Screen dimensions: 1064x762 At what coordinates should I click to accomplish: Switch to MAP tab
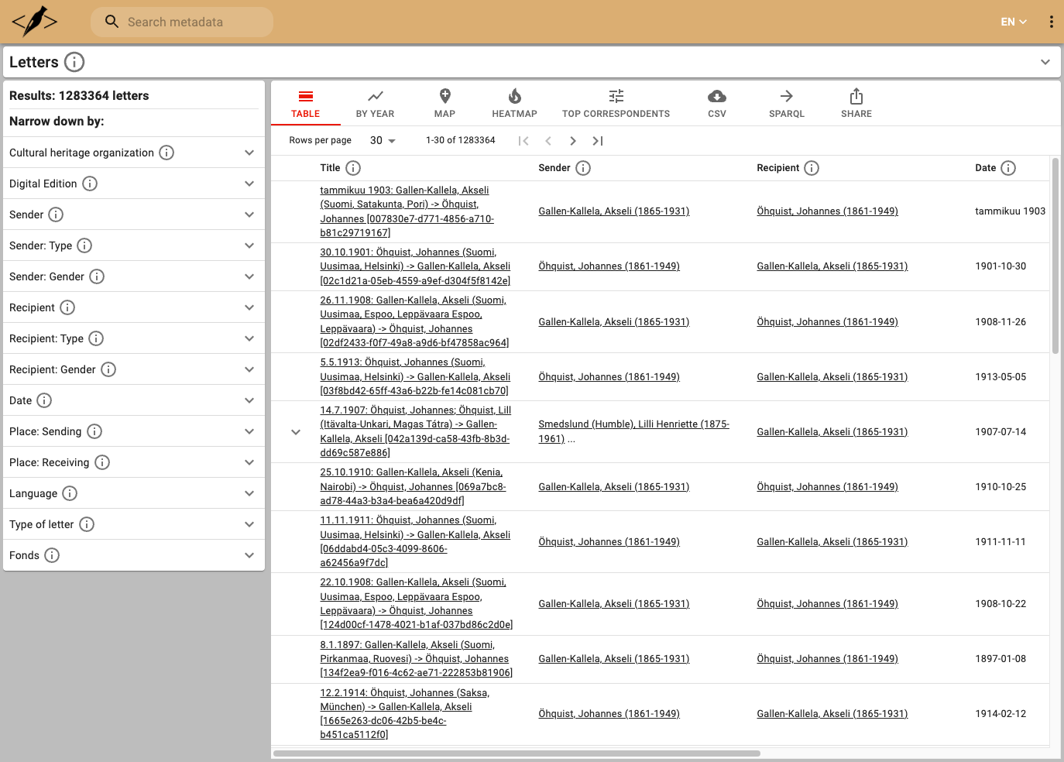445,104
